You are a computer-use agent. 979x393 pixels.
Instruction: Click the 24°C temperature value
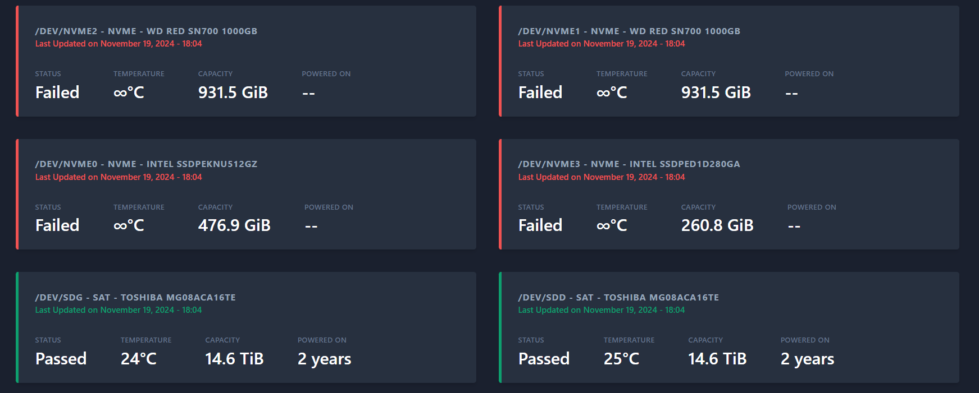[x=139, y=359]
